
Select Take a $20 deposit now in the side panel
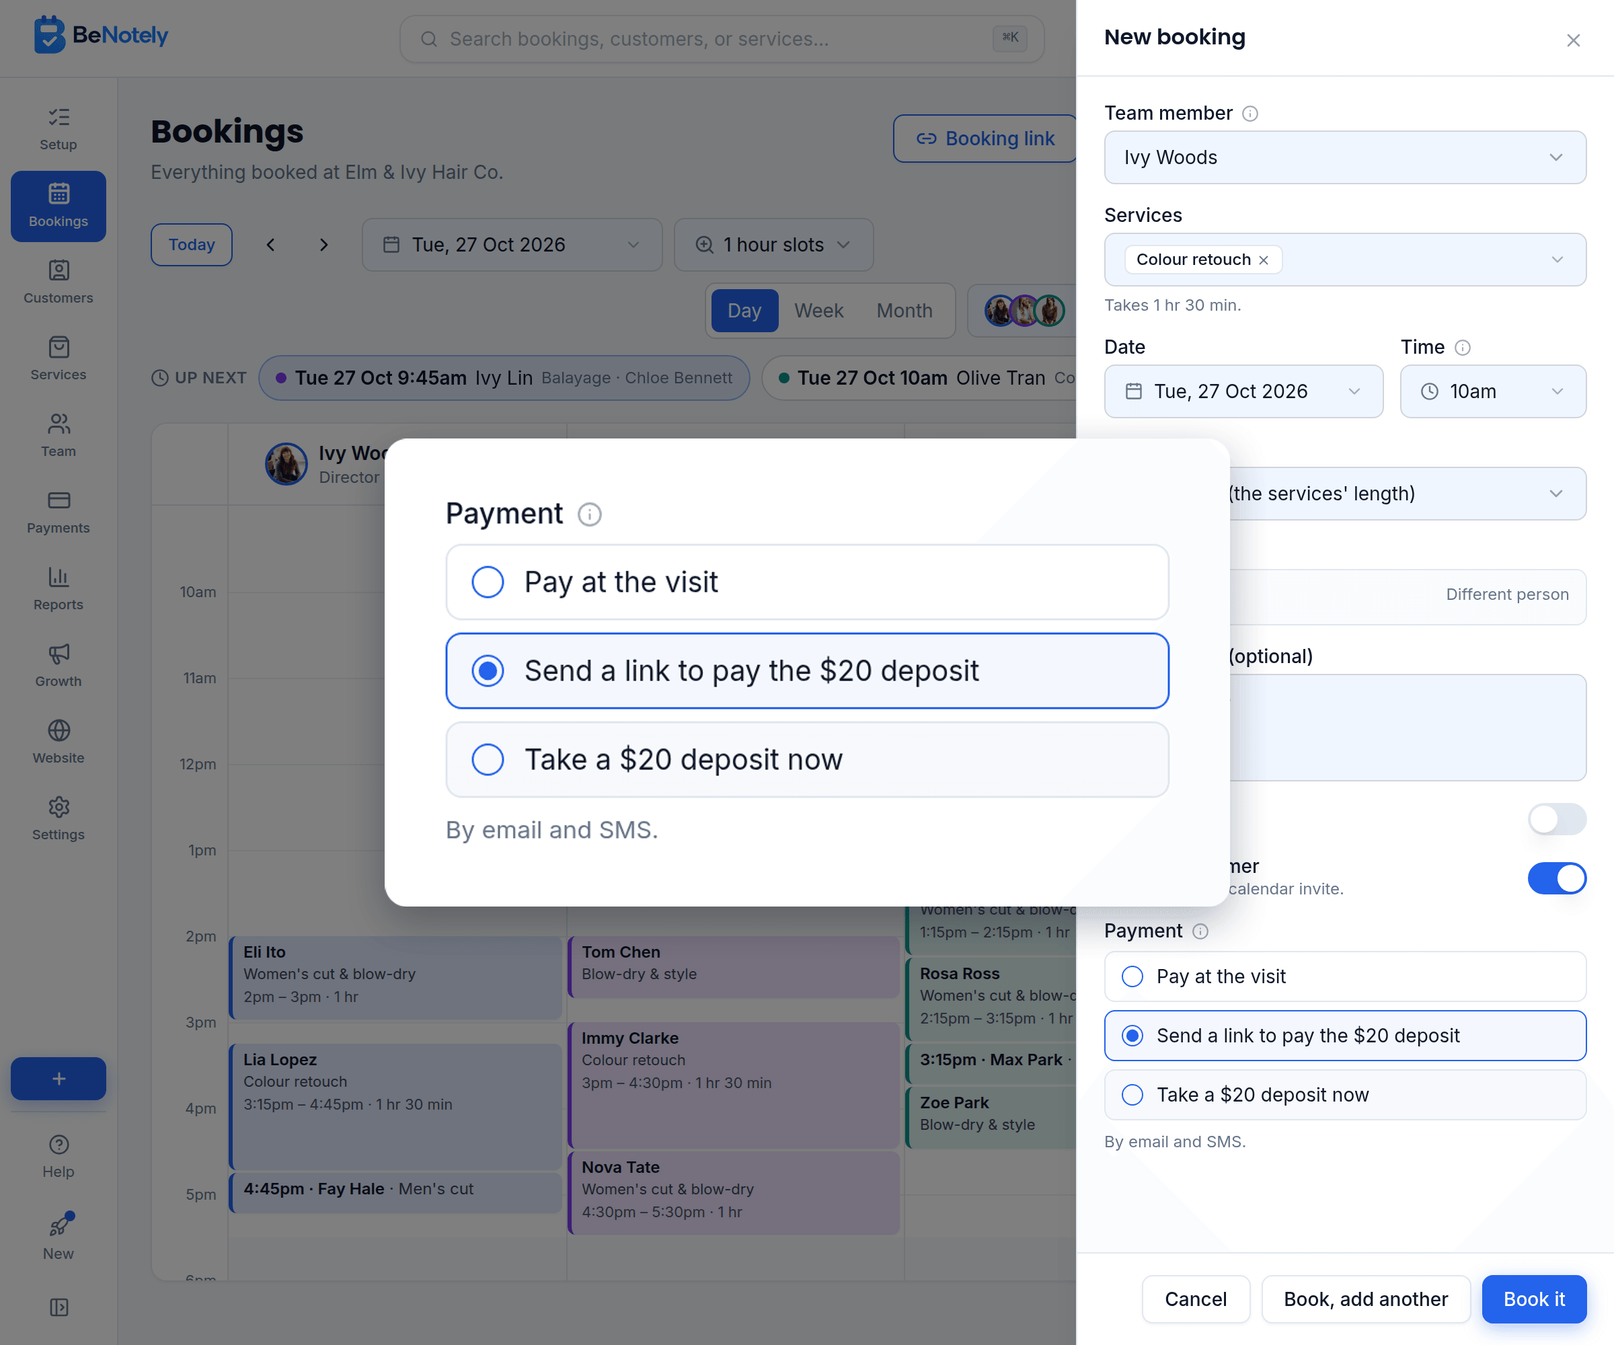1345,1094
